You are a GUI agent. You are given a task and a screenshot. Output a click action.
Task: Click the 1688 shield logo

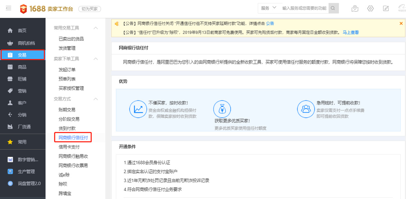(23, 9)
